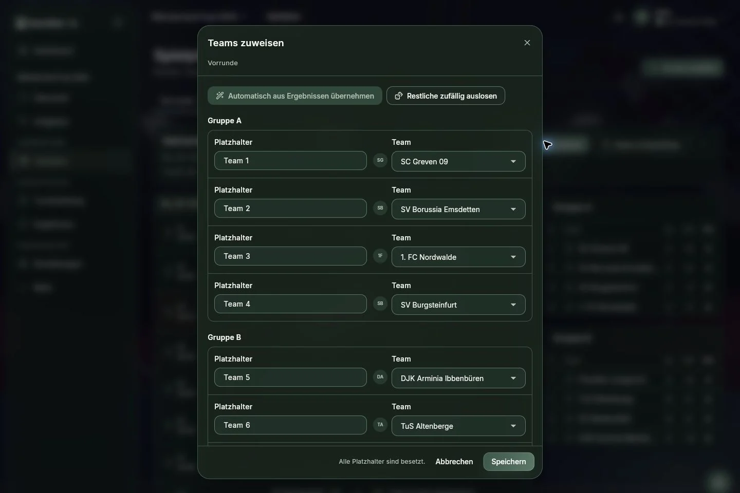The height and width of the screenshot is (493, 740).
Task: Focus the Team 3 placeholder field
Action: 290,256
